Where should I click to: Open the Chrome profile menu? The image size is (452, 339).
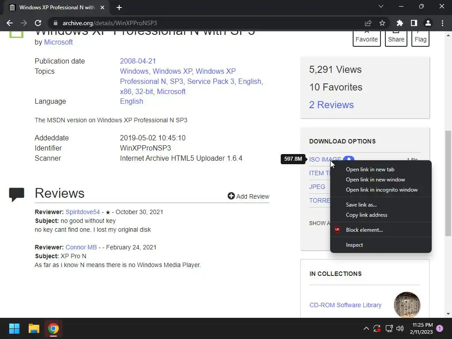coord(428,23)
